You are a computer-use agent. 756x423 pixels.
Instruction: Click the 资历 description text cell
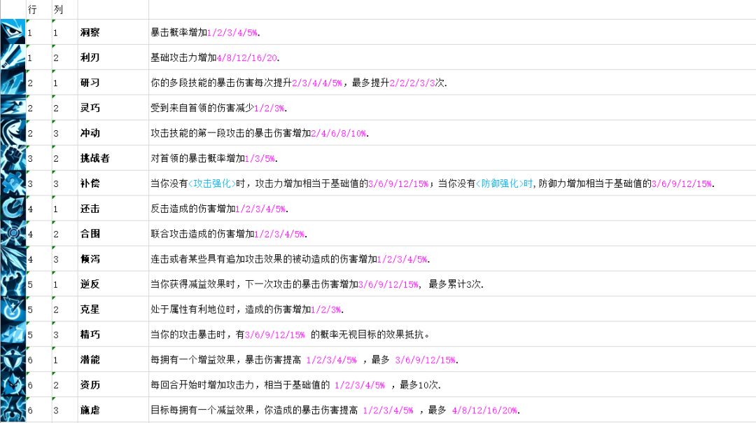click(x=452, y=385)
